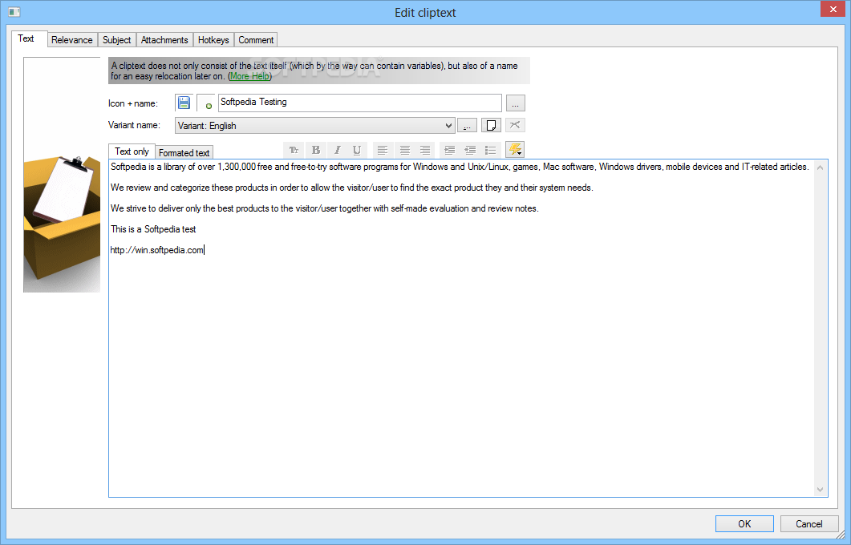851x545 pixels.
Task: Toggle bold formatting
Action: (316, 150)
